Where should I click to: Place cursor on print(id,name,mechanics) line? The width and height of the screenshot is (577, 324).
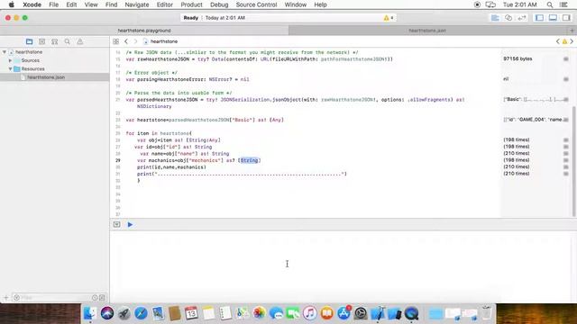click(x=171, y=167)
